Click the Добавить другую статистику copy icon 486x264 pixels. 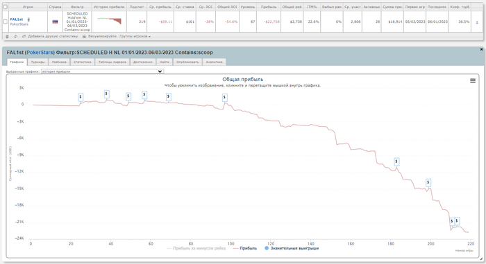pyautogui.click(x=24, y=37)
